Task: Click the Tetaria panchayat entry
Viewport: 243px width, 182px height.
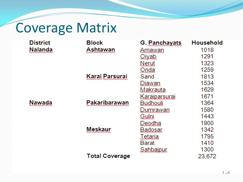Action: click(x=149, y=136)
